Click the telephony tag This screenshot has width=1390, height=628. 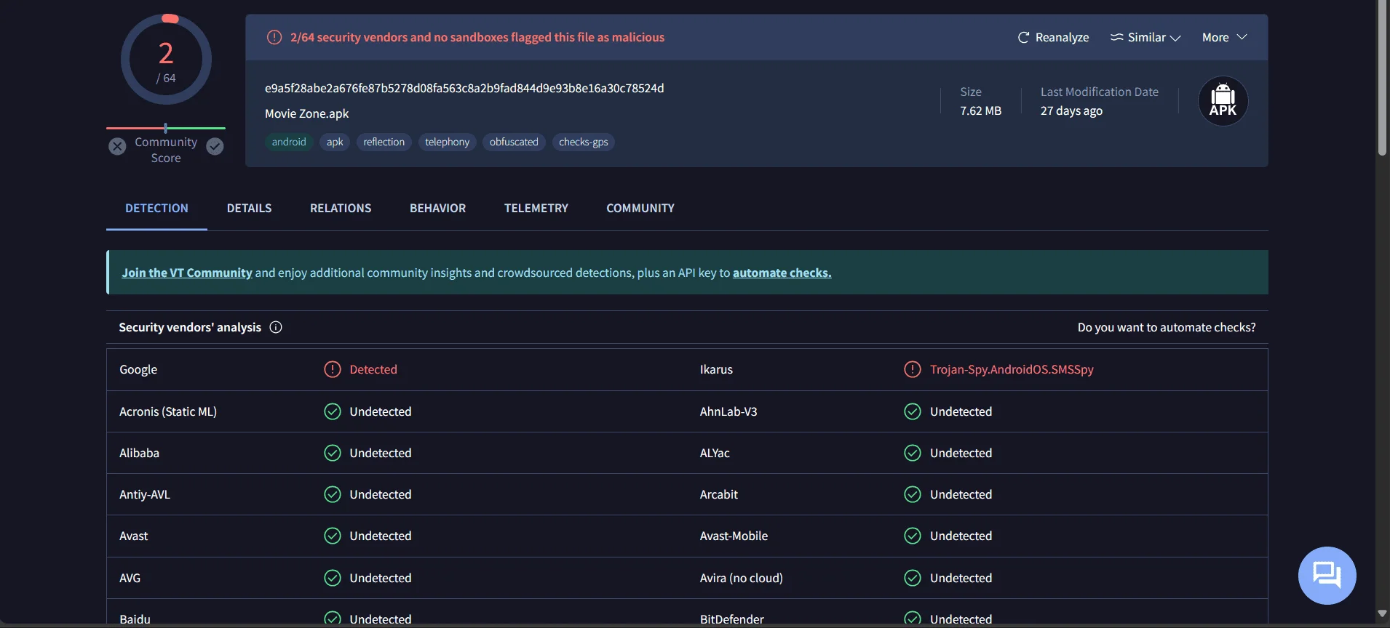coord(448,142)
